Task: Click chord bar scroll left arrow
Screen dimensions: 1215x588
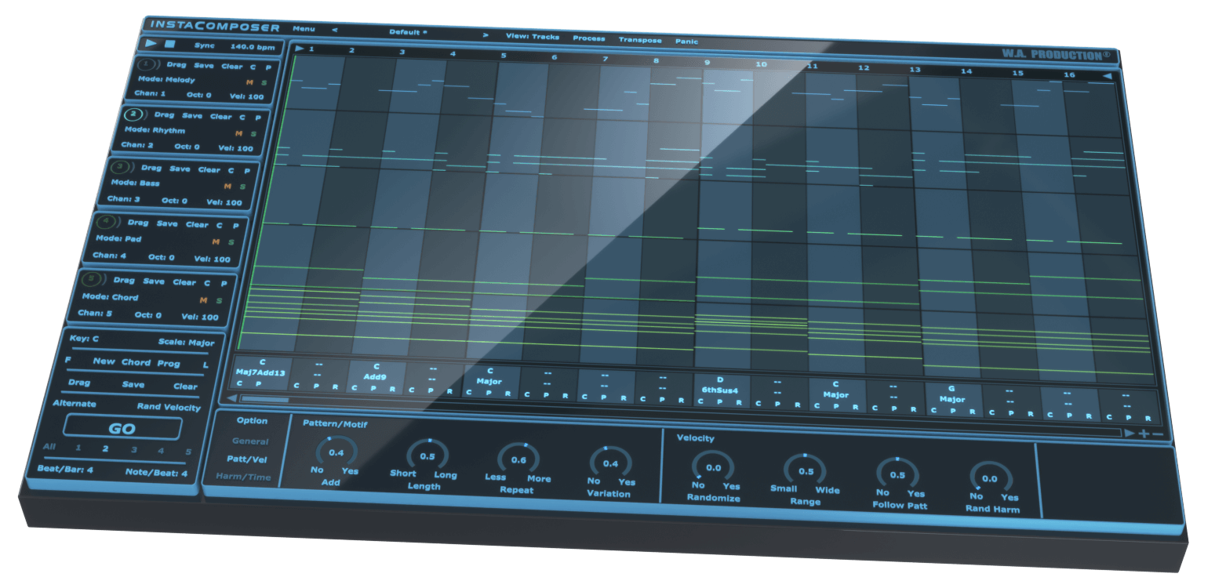Action: pos(232,398)
